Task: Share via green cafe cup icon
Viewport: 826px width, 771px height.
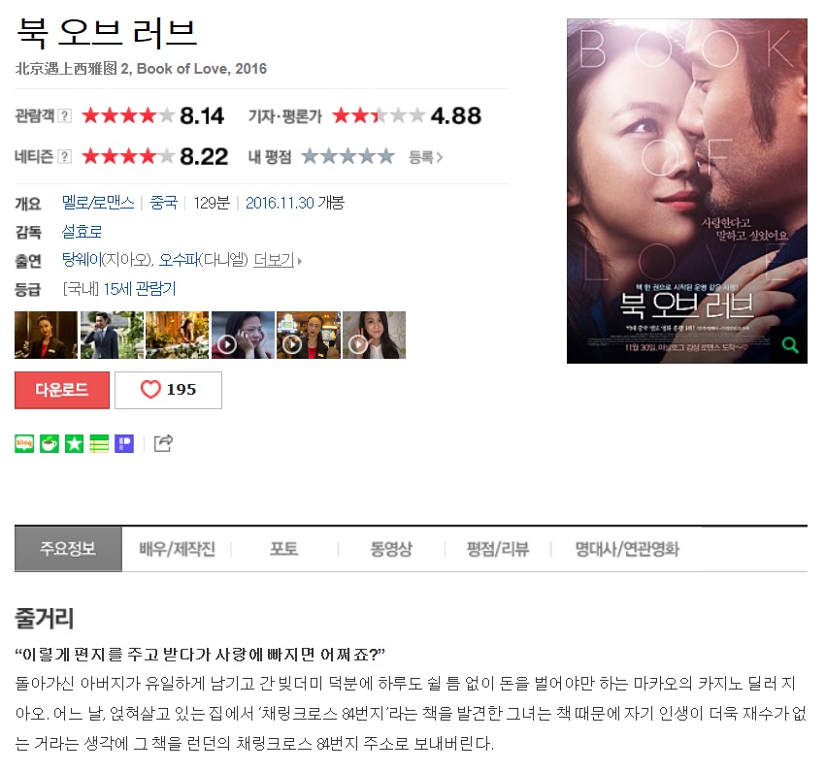Action: point(50,443)
